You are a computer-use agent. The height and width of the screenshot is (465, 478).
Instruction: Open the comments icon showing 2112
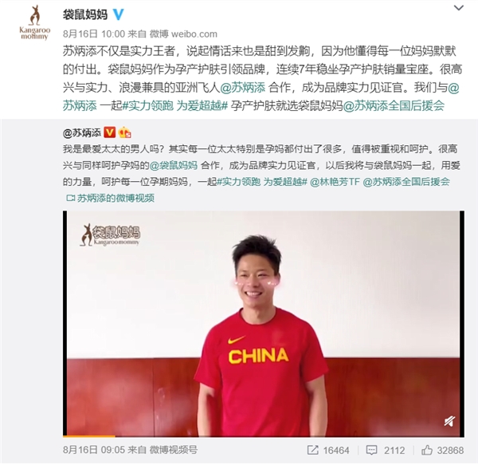[371, 450]
